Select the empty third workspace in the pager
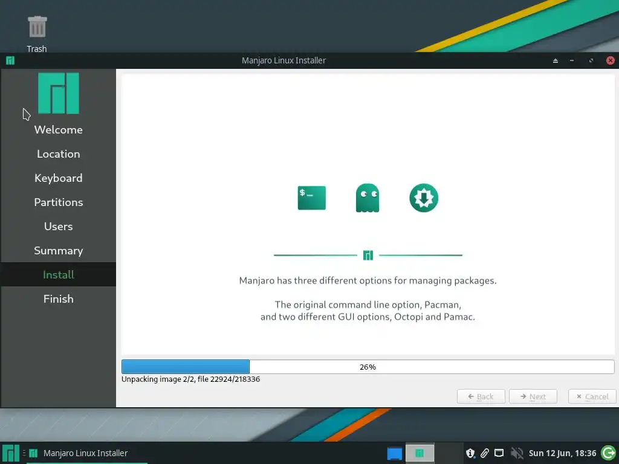This screenshot has width=619, height=464. click(x=449, y=453)
